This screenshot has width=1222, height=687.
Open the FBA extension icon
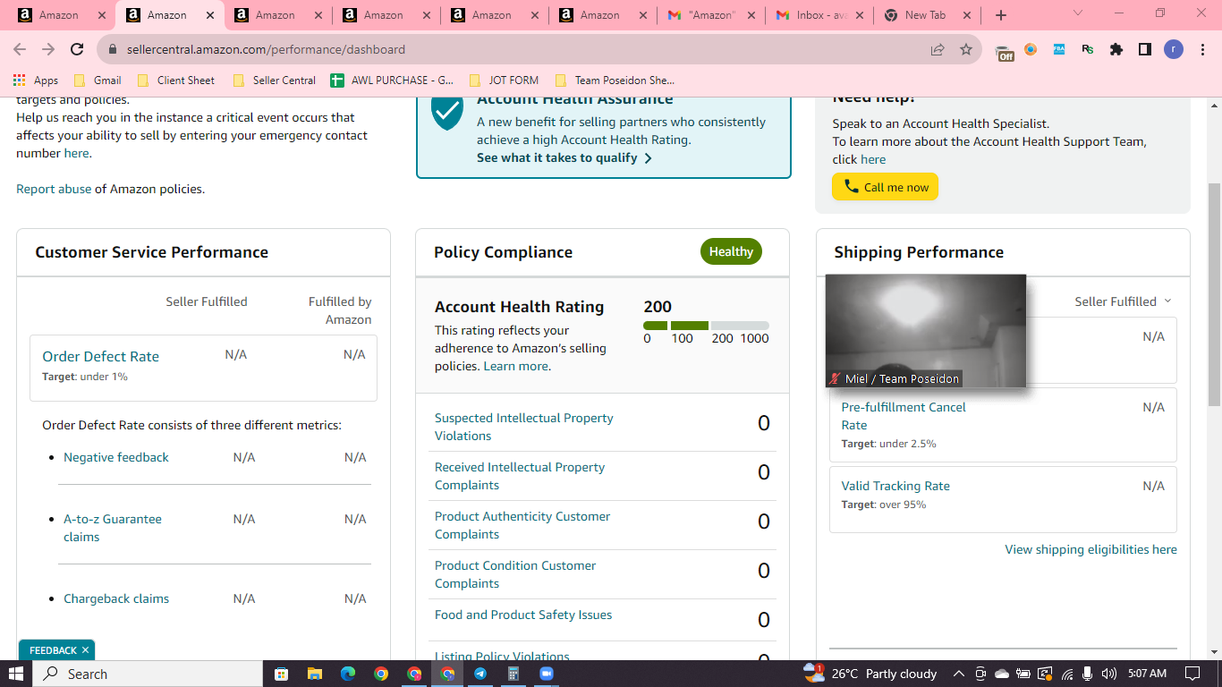tap(1059, 50)
